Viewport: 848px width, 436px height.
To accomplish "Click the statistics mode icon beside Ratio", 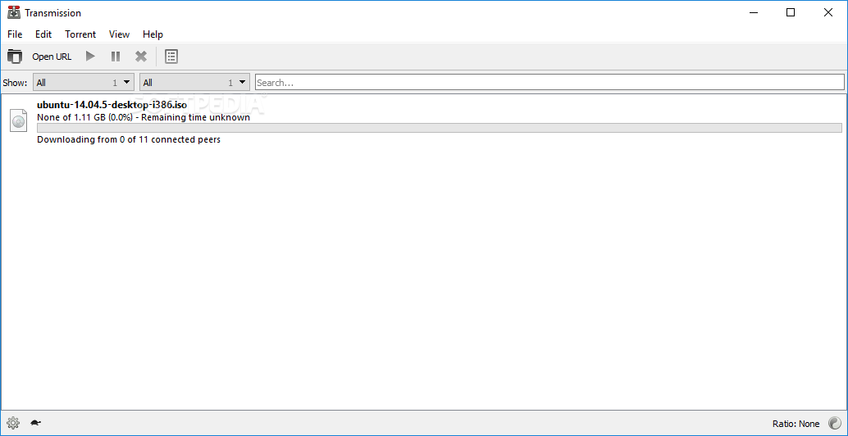I will (x=835, y=424).
